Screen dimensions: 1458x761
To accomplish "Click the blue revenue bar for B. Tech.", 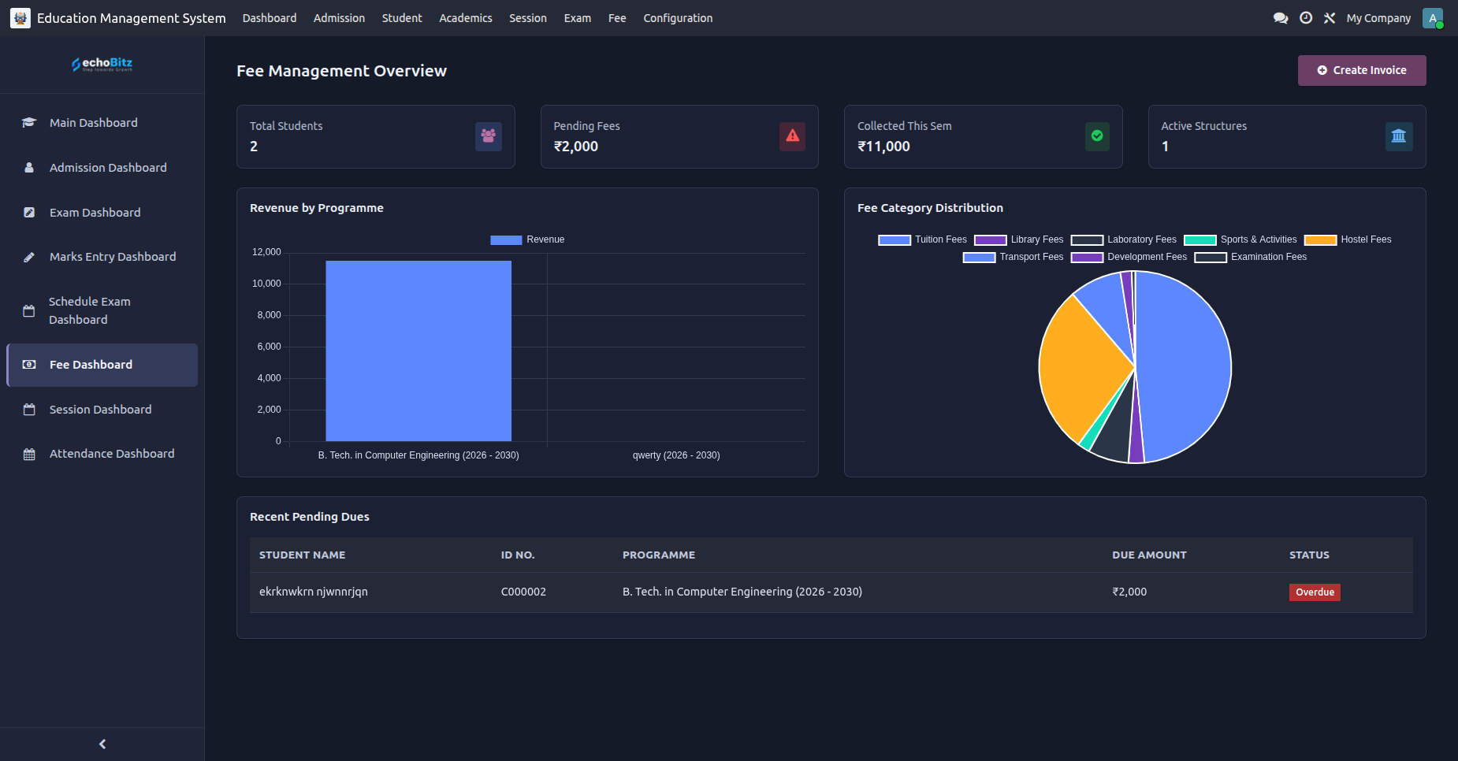I will point(418,351).
